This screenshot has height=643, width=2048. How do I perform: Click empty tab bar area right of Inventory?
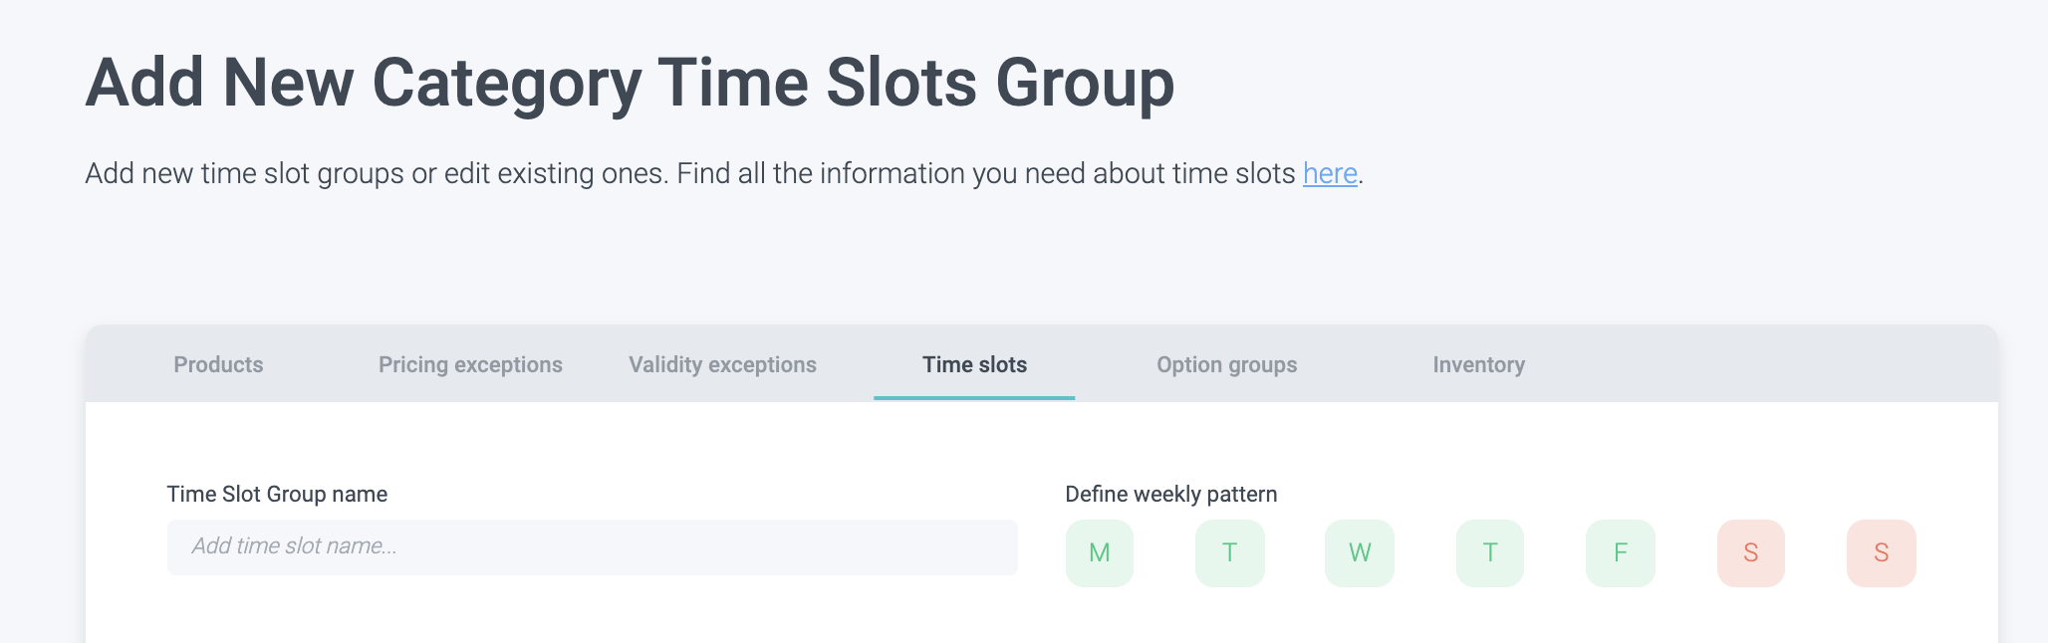1773,364
